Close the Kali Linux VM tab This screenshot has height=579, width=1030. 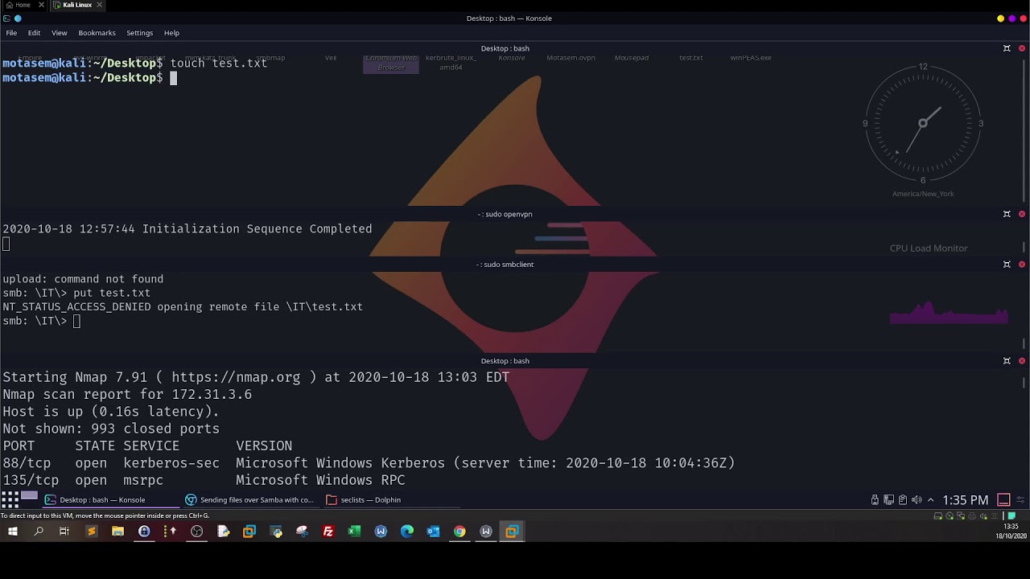click(x=100, y=5)
